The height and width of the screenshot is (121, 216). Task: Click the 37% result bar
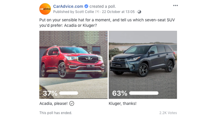(69, 93)
